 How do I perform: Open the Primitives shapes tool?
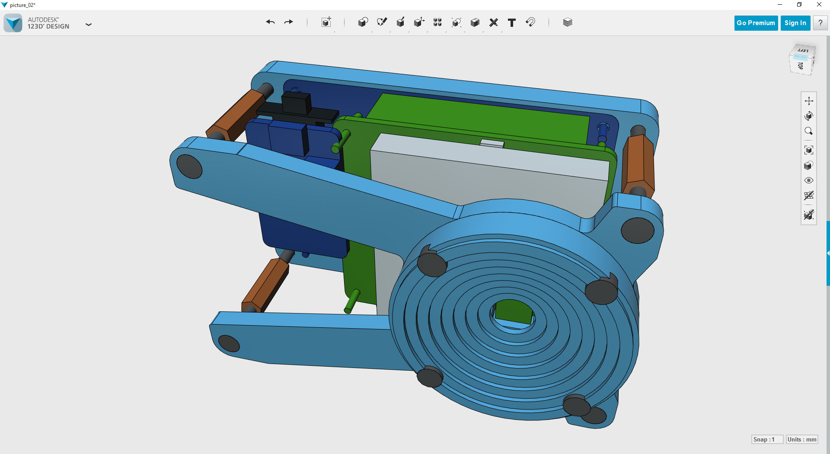(363, 22)
